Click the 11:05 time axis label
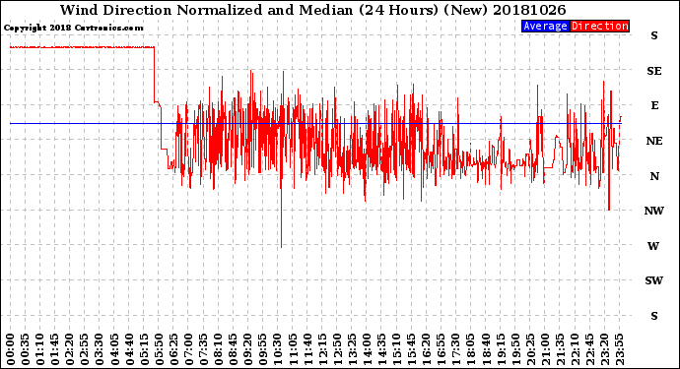This screenshot has height=369, width=680. [x=293, y=349]
